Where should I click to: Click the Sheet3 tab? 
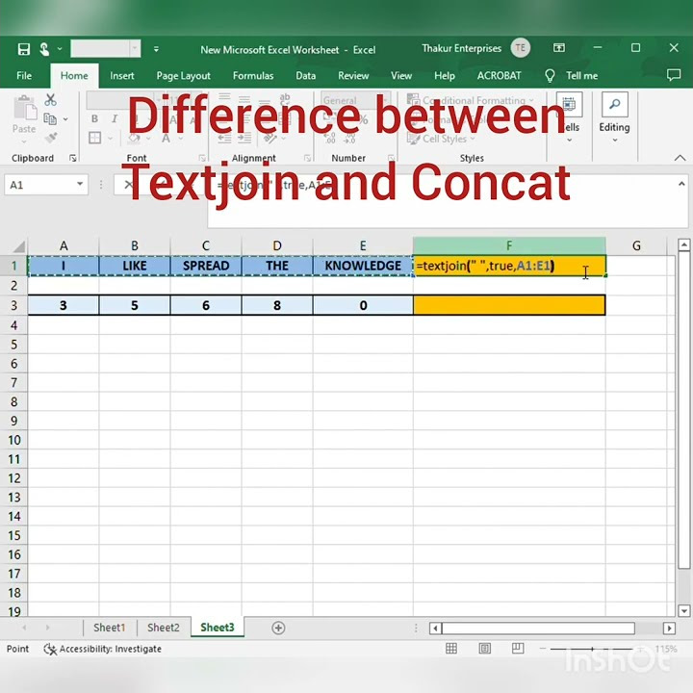point(217,628)
